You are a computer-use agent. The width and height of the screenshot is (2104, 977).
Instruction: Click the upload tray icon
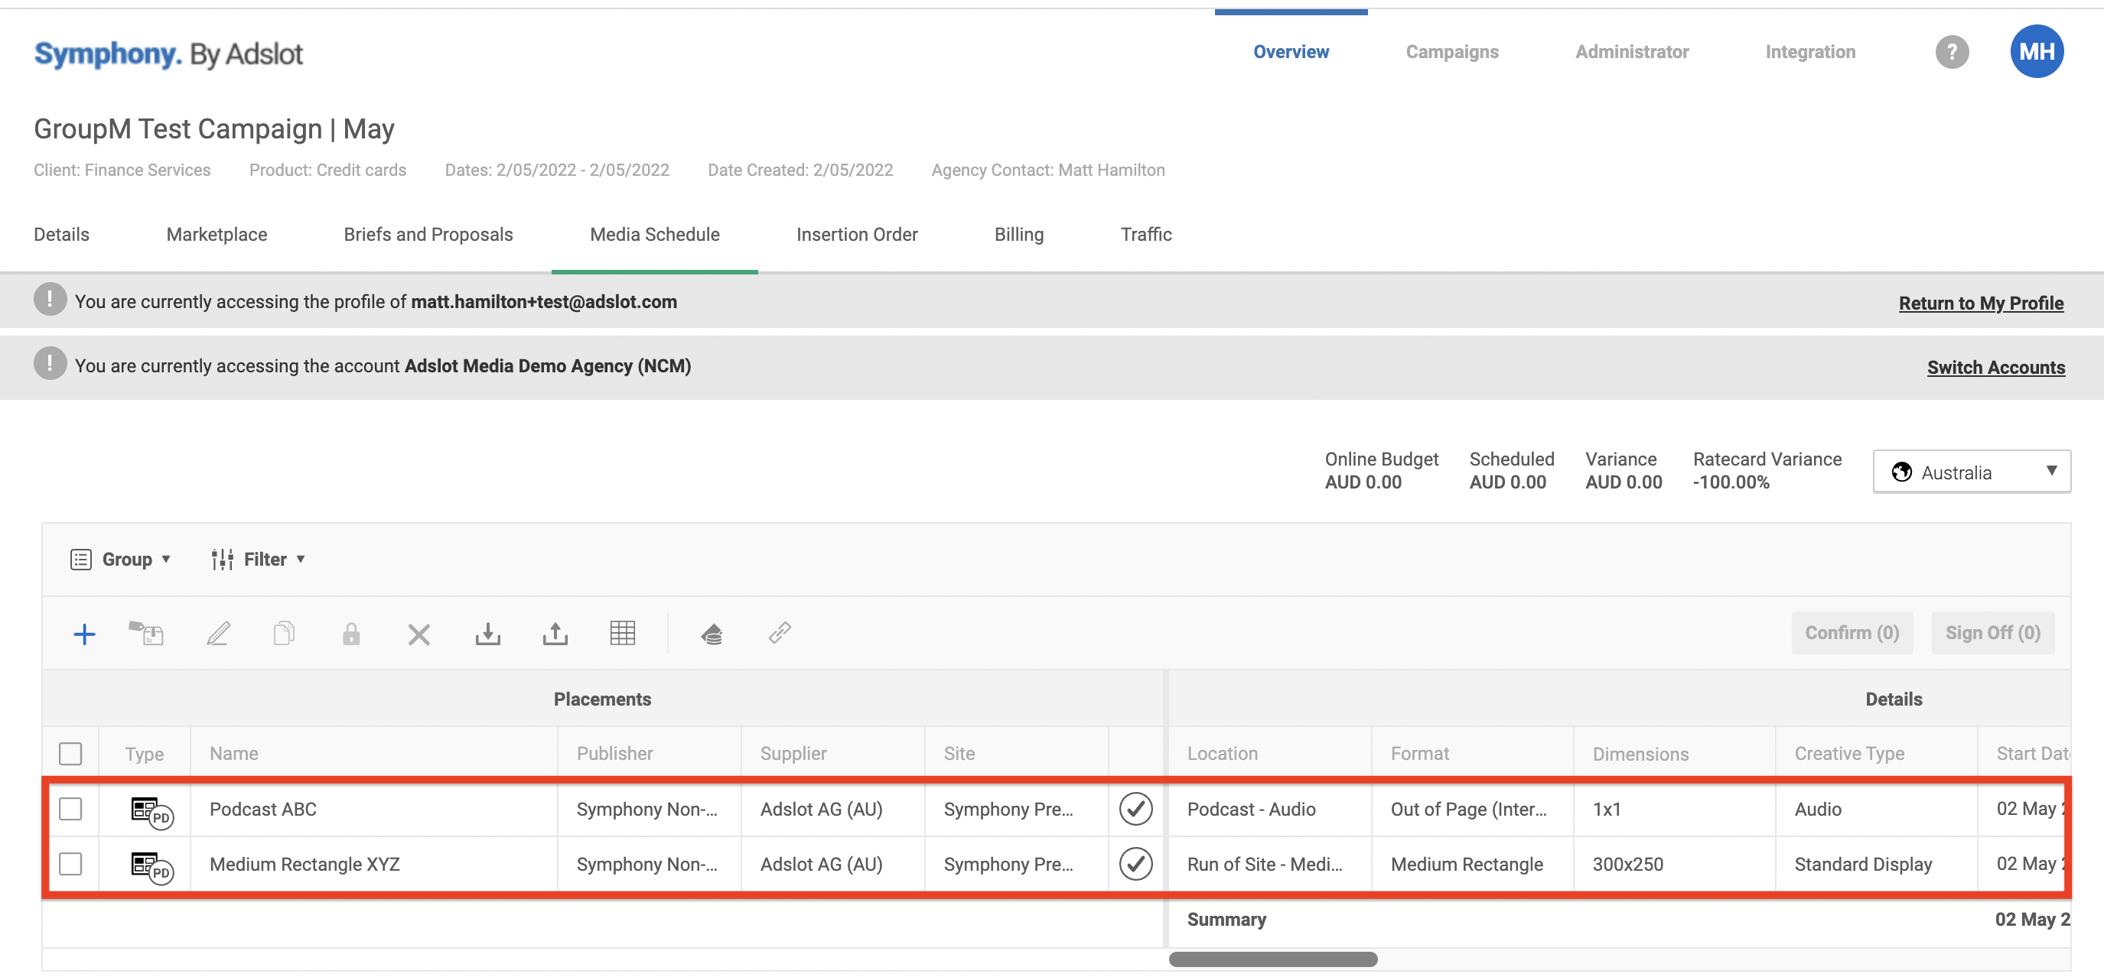[555, 634]
